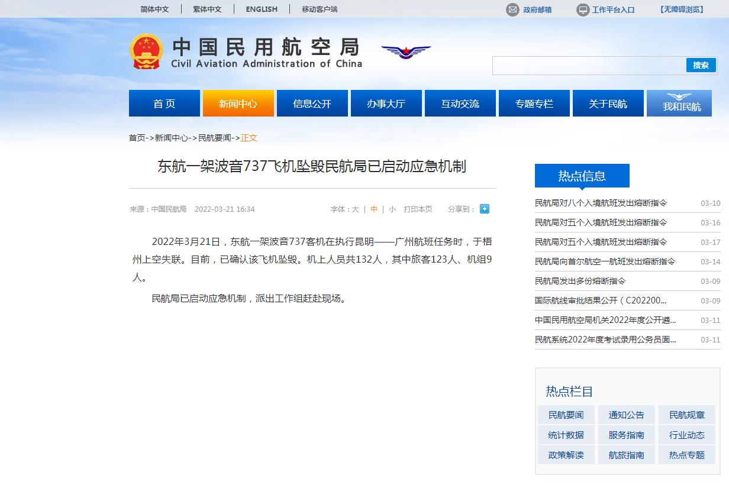Click the work platform monitor icon

583,9
